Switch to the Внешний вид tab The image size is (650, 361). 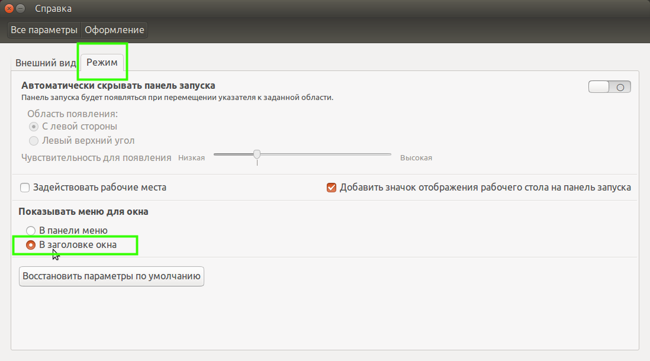click(x=46, y=63)
